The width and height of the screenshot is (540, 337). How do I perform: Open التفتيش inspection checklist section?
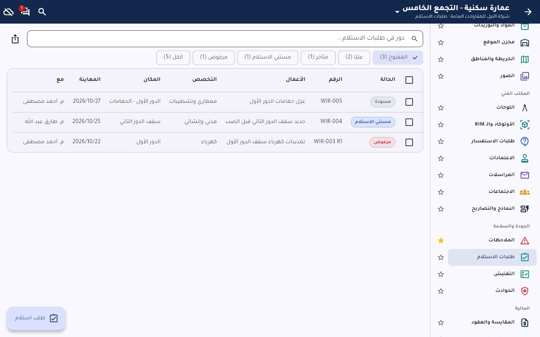[492, 274]
